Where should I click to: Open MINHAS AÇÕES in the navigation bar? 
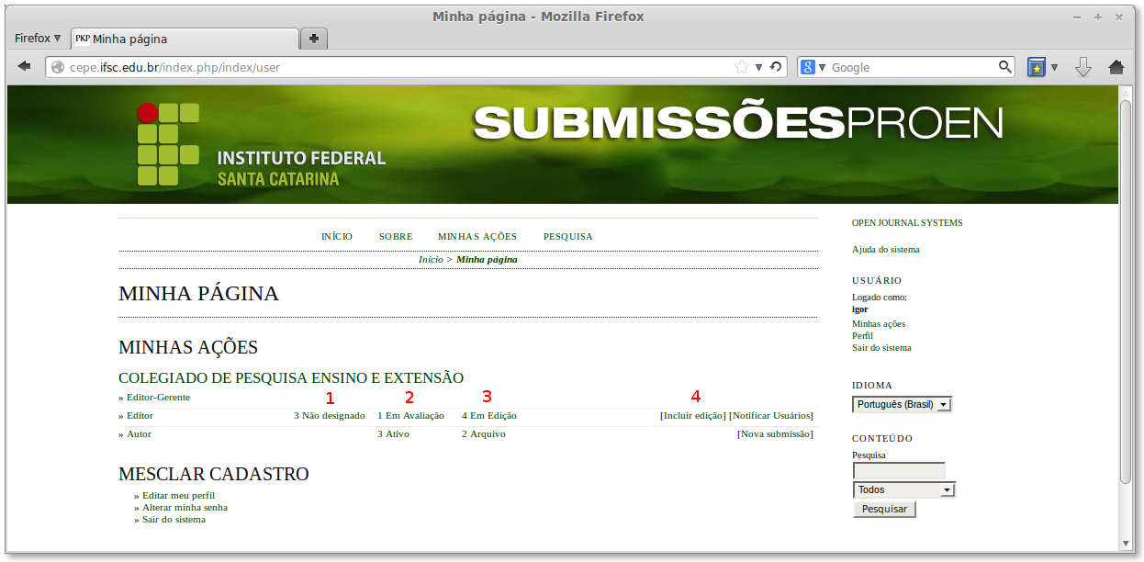(x=477, y=236)
